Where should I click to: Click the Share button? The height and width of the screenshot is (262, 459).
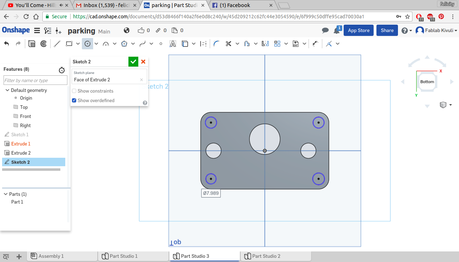387,30
